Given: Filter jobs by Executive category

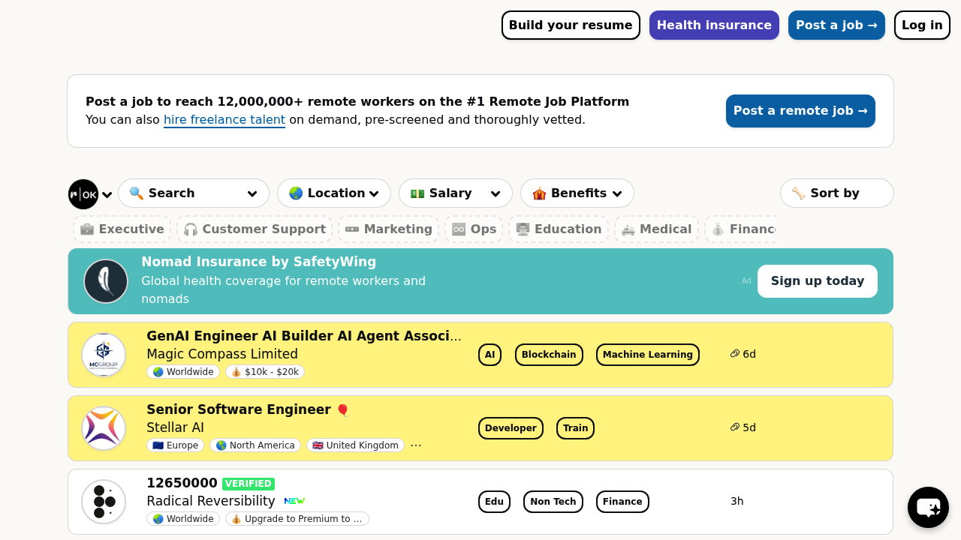Looking at the screenshot, I should (x=122, y=229).
